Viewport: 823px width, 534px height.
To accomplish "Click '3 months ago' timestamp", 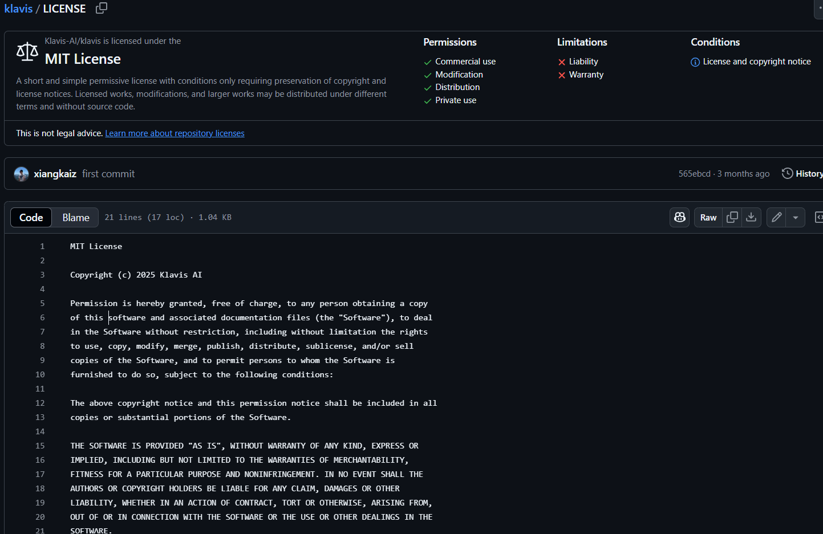I will pos(743,174).
